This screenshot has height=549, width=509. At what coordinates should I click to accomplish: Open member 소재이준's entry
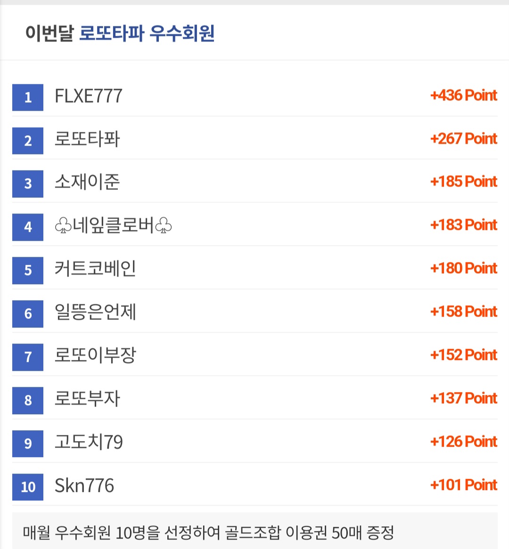click(x=87, y=182)
